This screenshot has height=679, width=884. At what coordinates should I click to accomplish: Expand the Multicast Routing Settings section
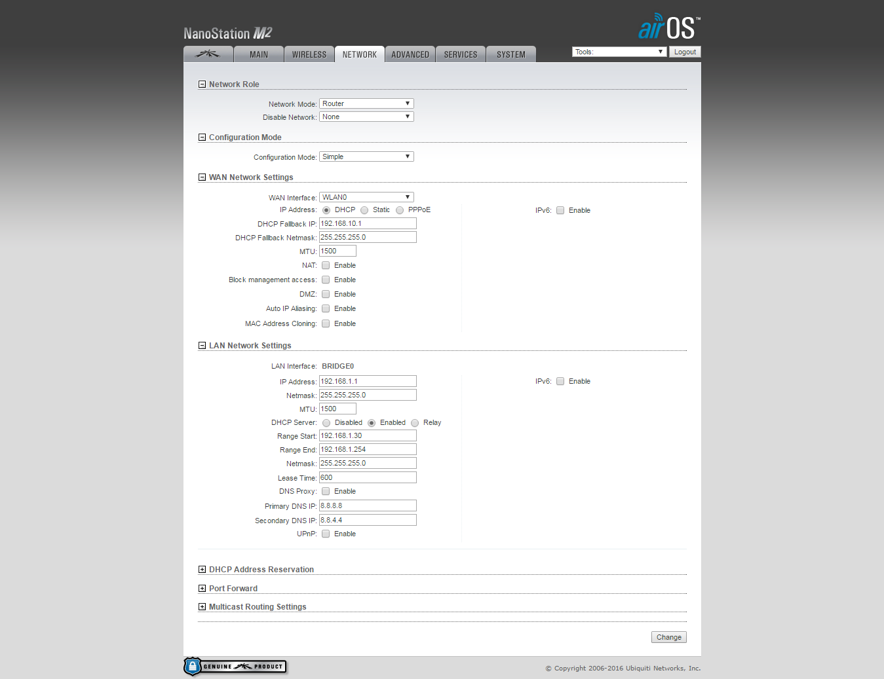tap(202, 607)
